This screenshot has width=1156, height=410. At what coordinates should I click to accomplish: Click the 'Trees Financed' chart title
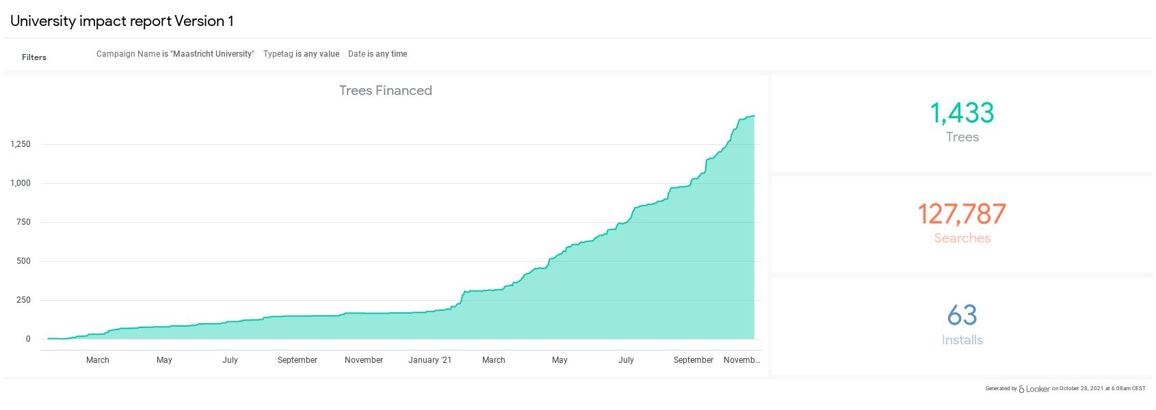point(386,90)
